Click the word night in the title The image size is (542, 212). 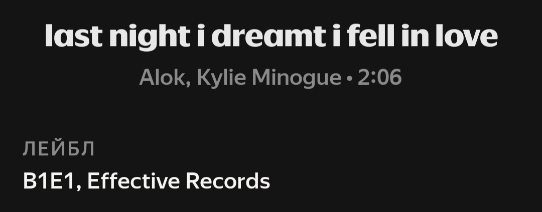coord(150,37)
